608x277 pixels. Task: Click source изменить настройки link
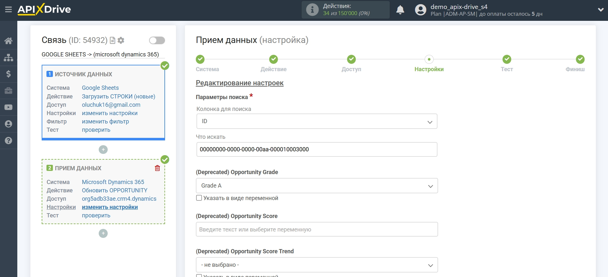pyautogui.click(x=110, y=113)
